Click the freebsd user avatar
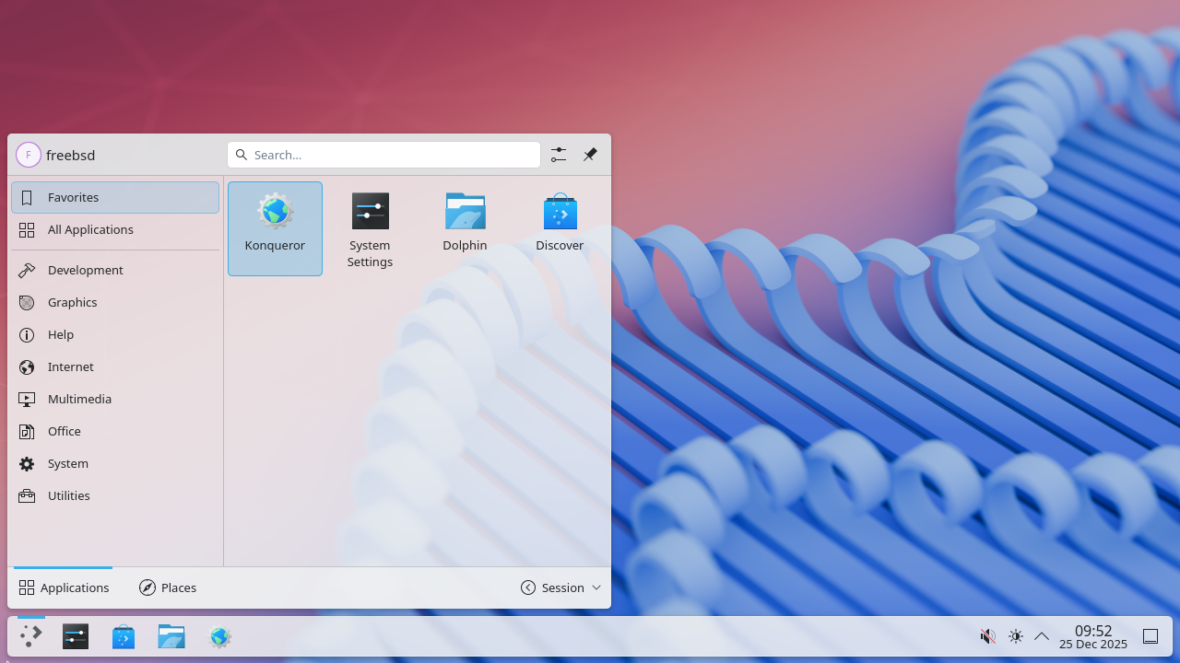 coord(29,155)
